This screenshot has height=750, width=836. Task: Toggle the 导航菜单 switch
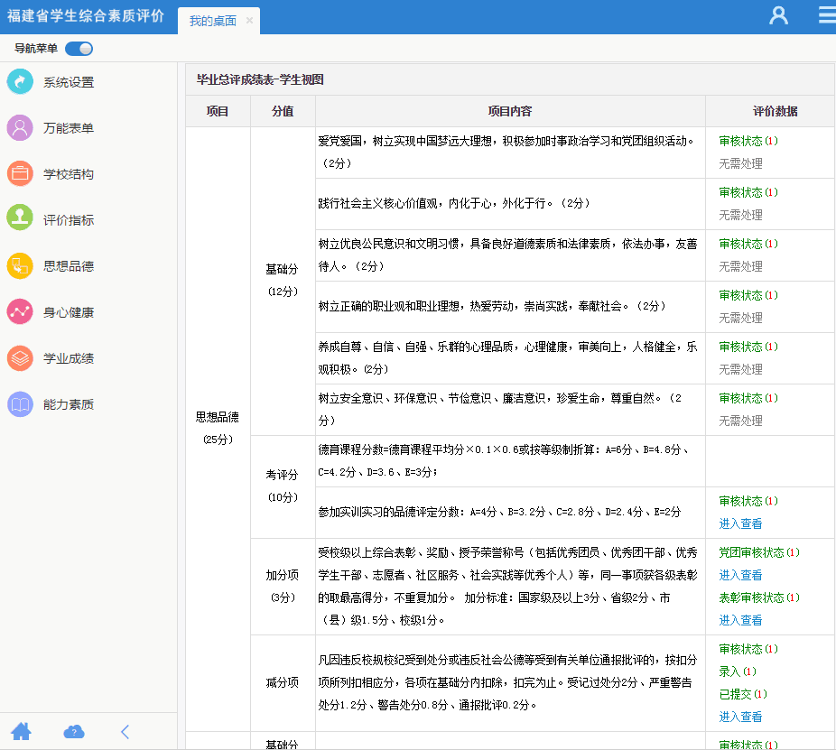(79, 49)
